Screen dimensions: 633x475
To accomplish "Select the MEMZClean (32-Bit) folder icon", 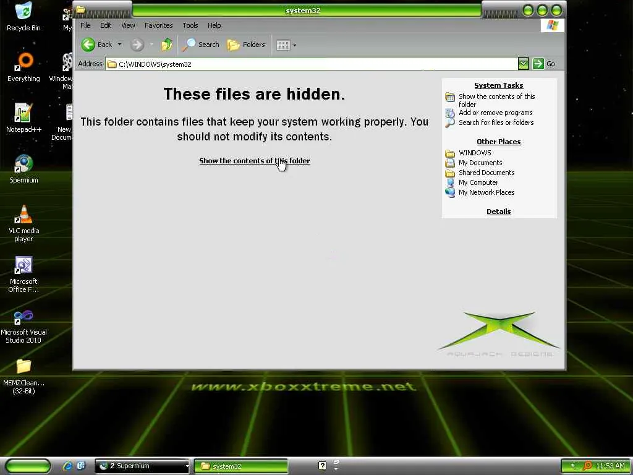I will point(23,377).
